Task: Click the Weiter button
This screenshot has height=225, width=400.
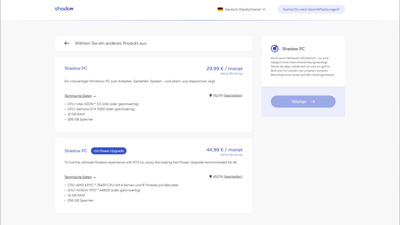Action: click(x=303, y=102)
